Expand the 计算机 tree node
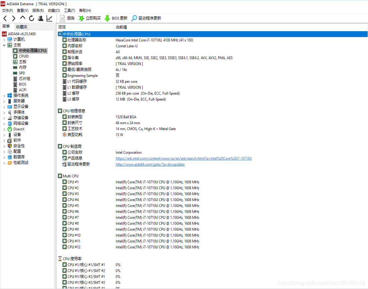 (4, 39)
